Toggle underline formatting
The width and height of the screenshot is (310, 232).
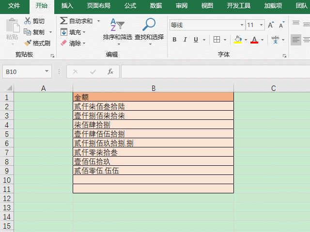click(x=196, y=40)
